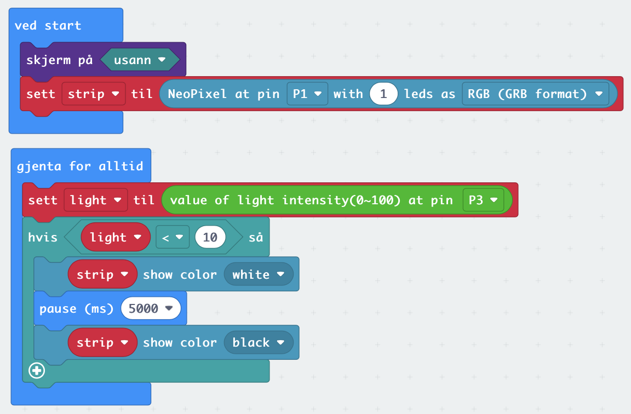This screenshot has width=631, height=414.
Task: Open strip dropdown in show color black block
Action: tap(102, 342)
